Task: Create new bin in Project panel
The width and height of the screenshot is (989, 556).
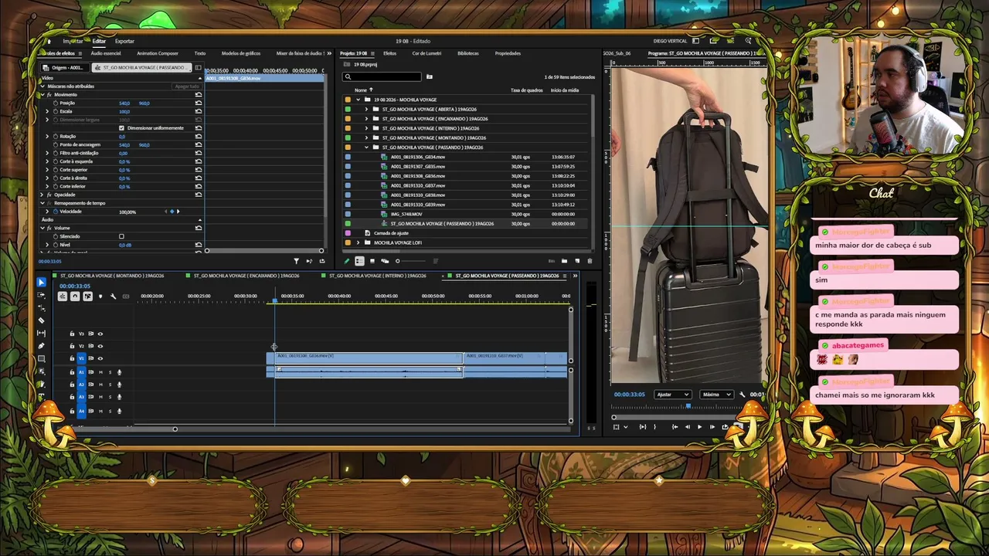Action: click(x=564, y=261)
